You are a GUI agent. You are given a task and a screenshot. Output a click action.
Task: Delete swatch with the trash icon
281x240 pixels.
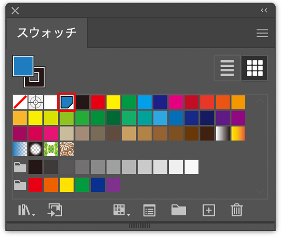(x=237, y=210)
